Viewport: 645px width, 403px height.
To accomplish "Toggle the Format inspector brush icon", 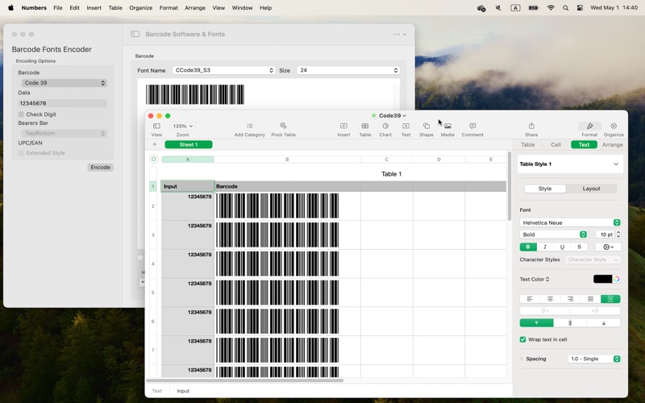I will [589, 126].
